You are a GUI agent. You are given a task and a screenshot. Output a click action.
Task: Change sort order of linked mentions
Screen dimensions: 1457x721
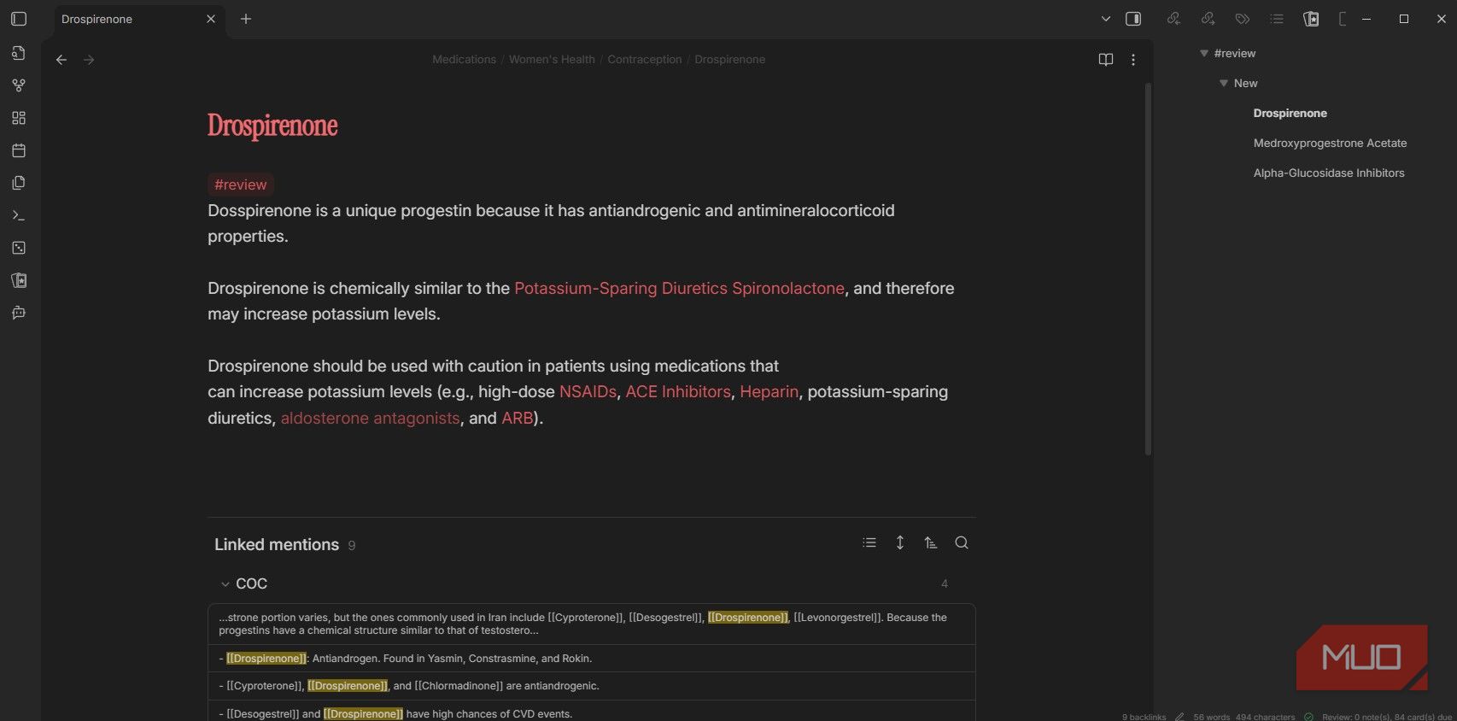(x=931, y=543)
